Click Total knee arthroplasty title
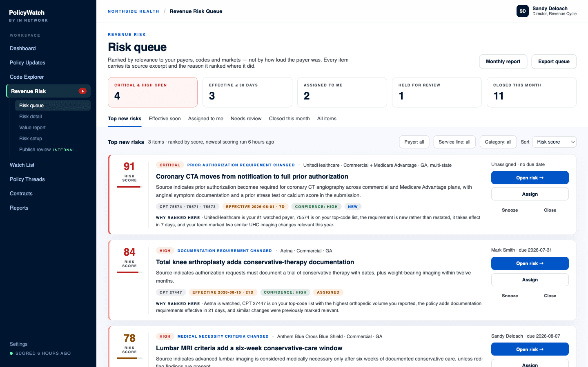 click(255, 262)
